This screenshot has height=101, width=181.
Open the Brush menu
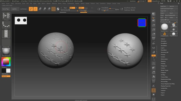[8, 3]
